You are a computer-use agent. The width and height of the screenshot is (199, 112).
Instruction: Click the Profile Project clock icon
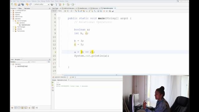(72, 4)
